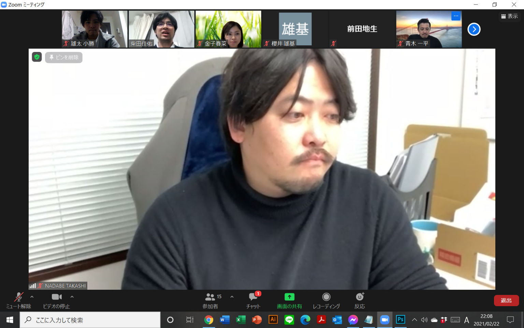Show hidden system tray icons

pos(414,320)
